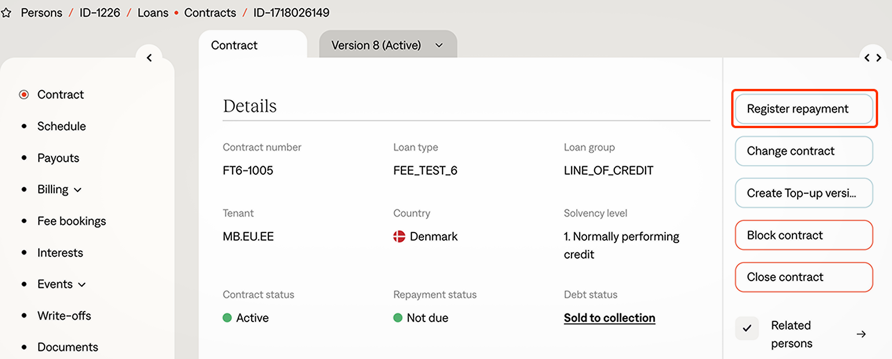The height and width of the screenshot is (359, 892).
Task: Click the Close contract button
Action: [803, 277]
